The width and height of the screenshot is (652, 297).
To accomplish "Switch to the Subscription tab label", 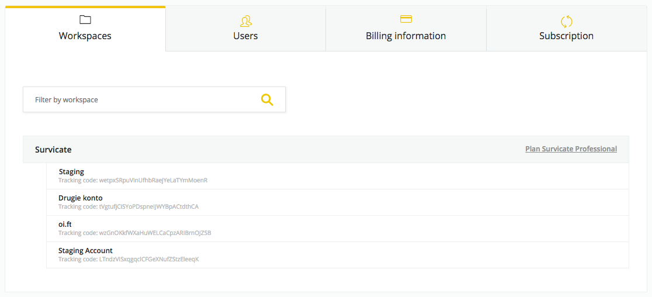I will click(x=566, y=36).
